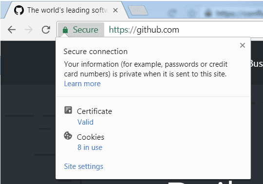Click the browser Back arrow
This screenshot has width=263, height=184.
click(12, 30)
